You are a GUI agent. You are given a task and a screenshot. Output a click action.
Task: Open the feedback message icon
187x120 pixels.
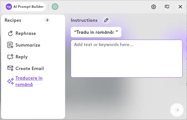[x=167, y=7]
